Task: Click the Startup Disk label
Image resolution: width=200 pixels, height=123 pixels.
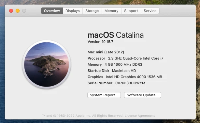Action: point(98,71)
